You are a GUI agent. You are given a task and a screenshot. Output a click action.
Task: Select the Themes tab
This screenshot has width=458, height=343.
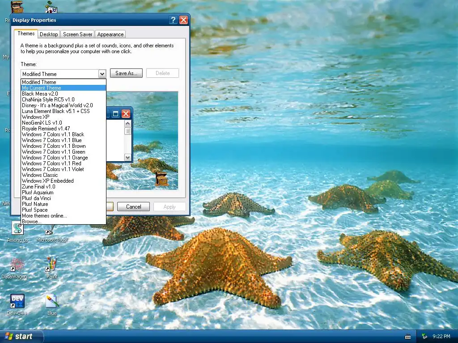[x=26, y=33]
